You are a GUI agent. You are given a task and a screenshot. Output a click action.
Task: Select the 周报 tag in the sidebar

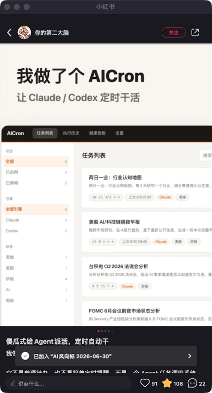point(36,301)
